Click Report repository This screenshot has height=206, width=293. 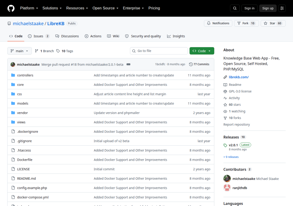click(x=237, y=124)
